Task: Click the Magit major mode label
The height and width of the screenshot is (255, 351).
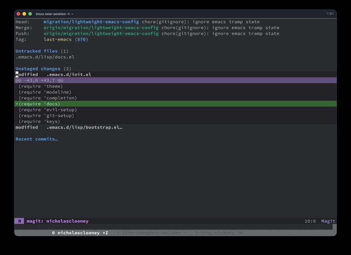Action: [x=328, y=221]
